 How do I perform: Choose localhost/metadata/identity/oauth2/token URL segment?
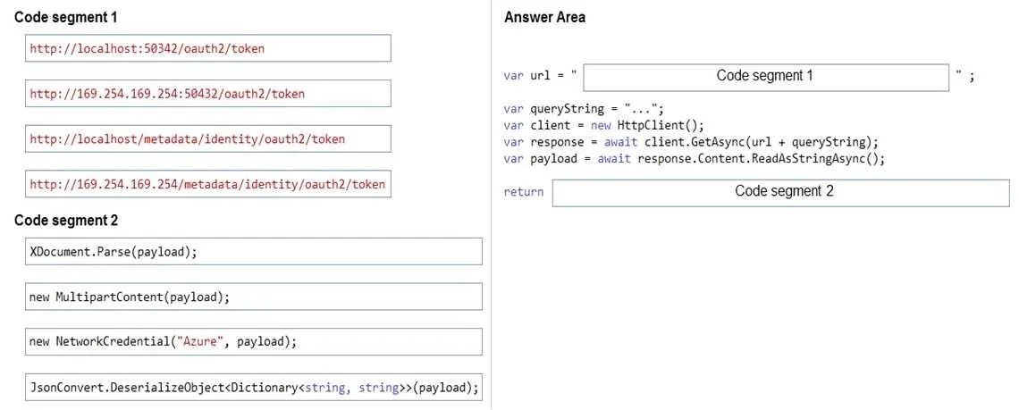coord(208,139)
